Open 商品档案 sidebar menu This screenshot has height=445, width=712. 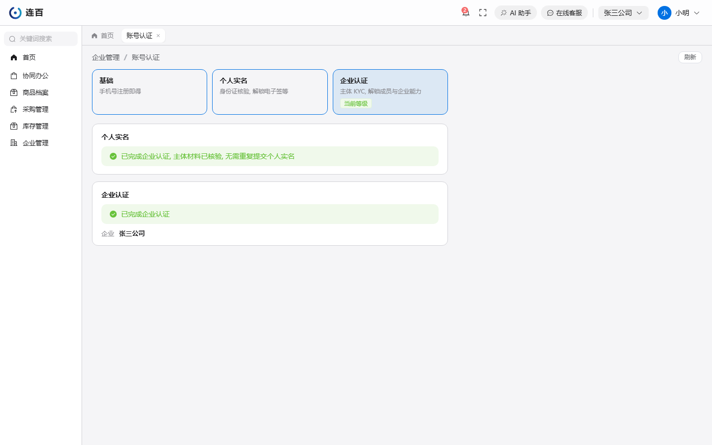[x=41, y=92]
